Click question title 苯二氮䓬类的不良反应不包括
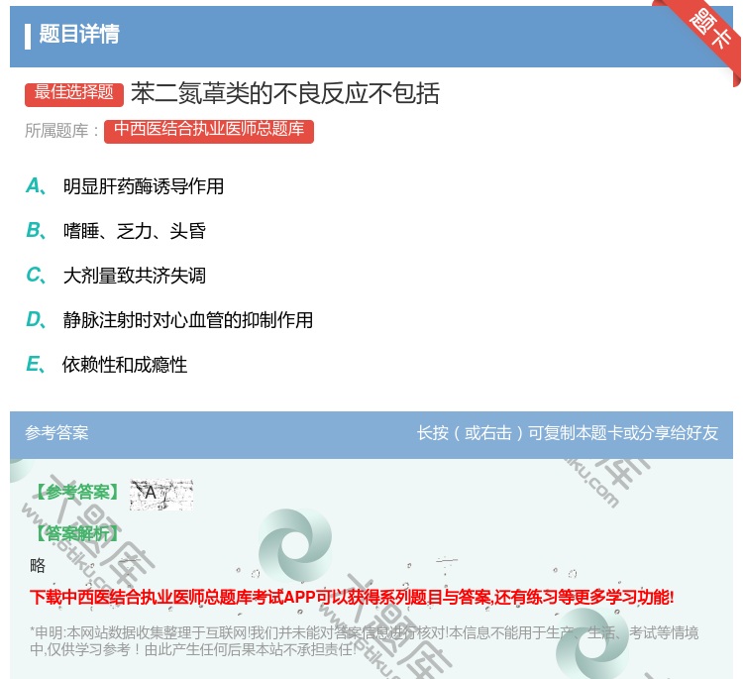This screenshot has height=679, width=743. pos(285,93)
